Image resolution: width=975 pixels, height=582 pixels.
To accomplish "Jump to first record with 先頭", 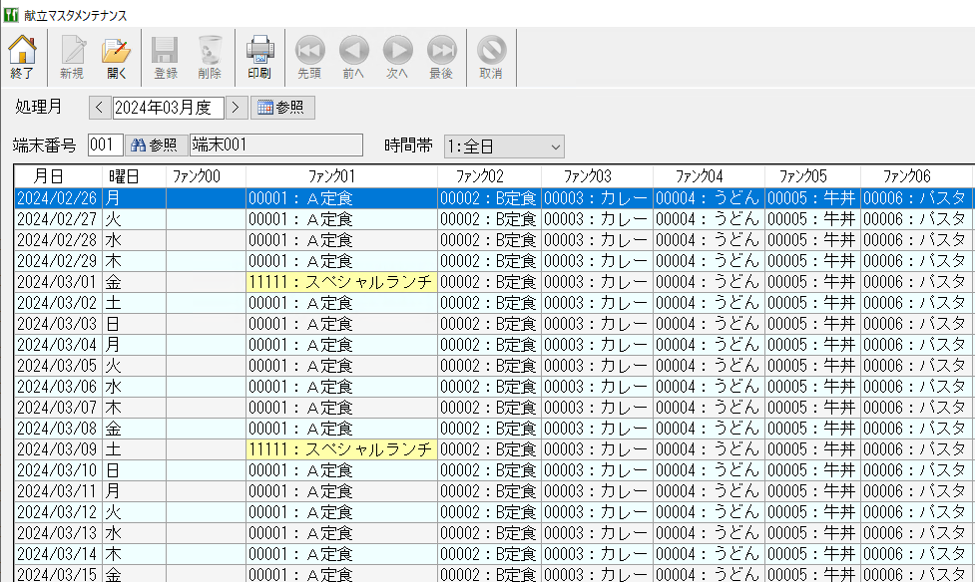I will [309, 57].
